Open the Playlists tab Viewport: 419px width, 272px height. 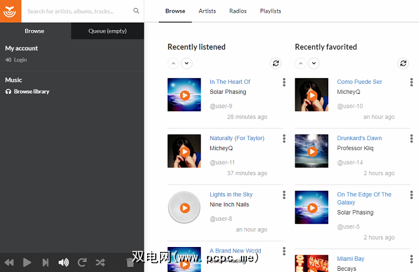click(270, 11)
